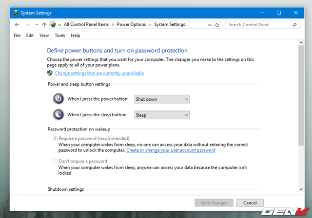Image resolution: width=312 pixels, height=218 pixels.
Task: Click the power button icon
Action: click(58, 99)
